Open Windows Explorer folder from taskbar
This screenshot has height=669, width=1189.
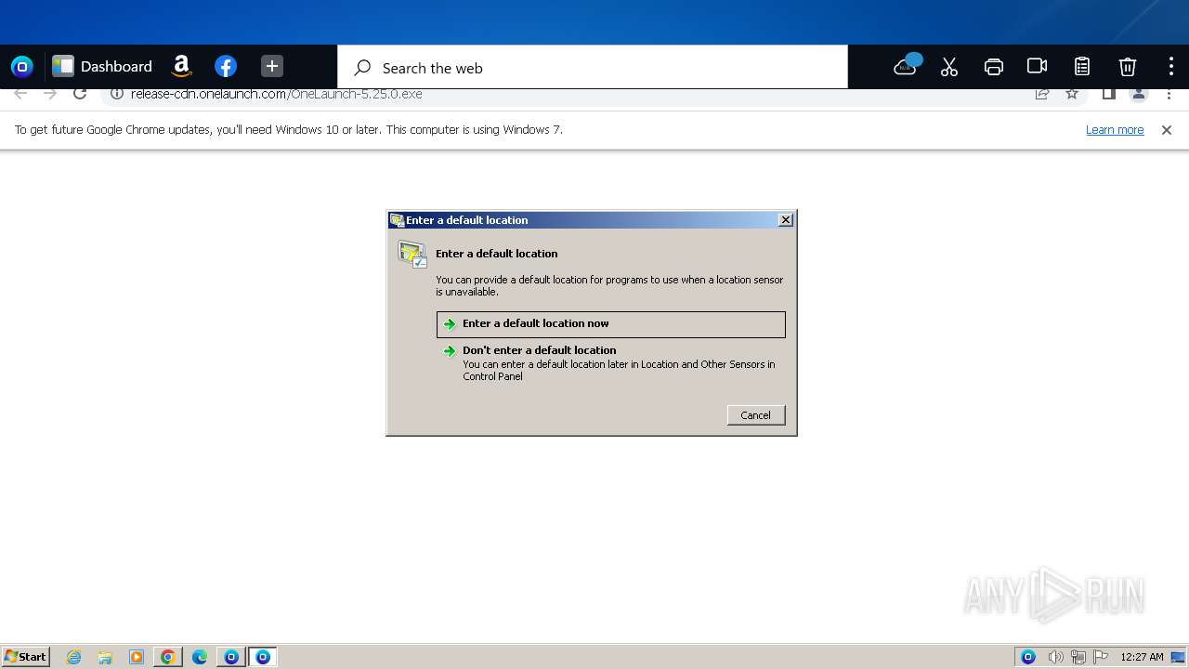[105, 657]
